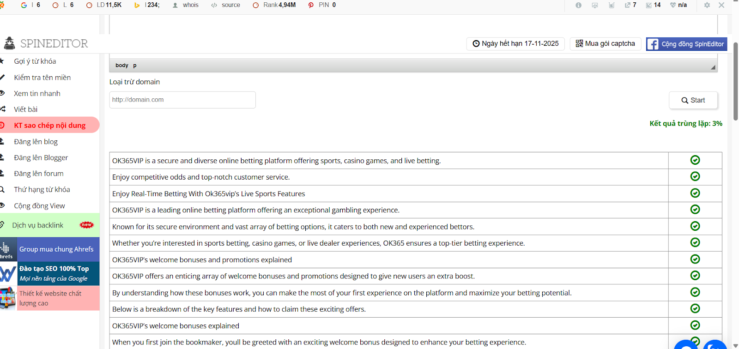739x349 pixels.
Task: Click Mua gói captcha button
Action: tap(605, 43)
